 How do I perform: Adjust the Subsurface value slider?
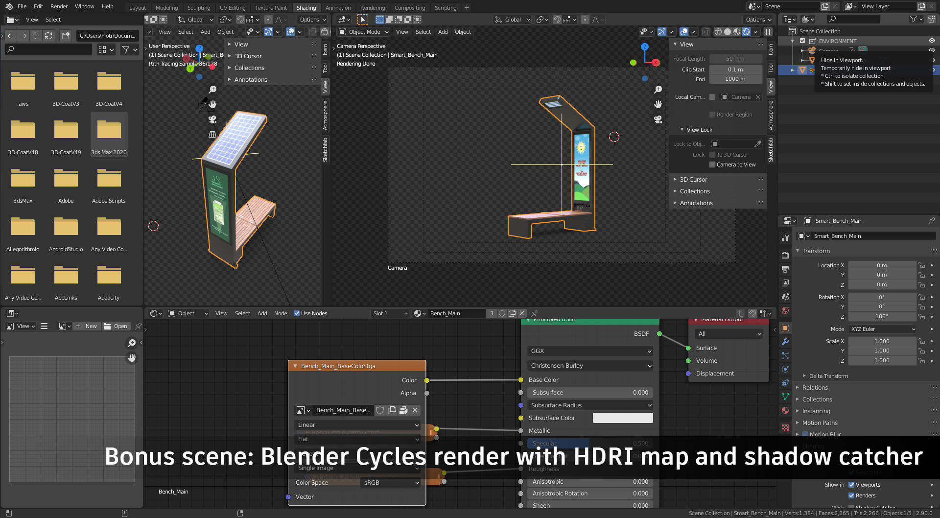point(590,393)
